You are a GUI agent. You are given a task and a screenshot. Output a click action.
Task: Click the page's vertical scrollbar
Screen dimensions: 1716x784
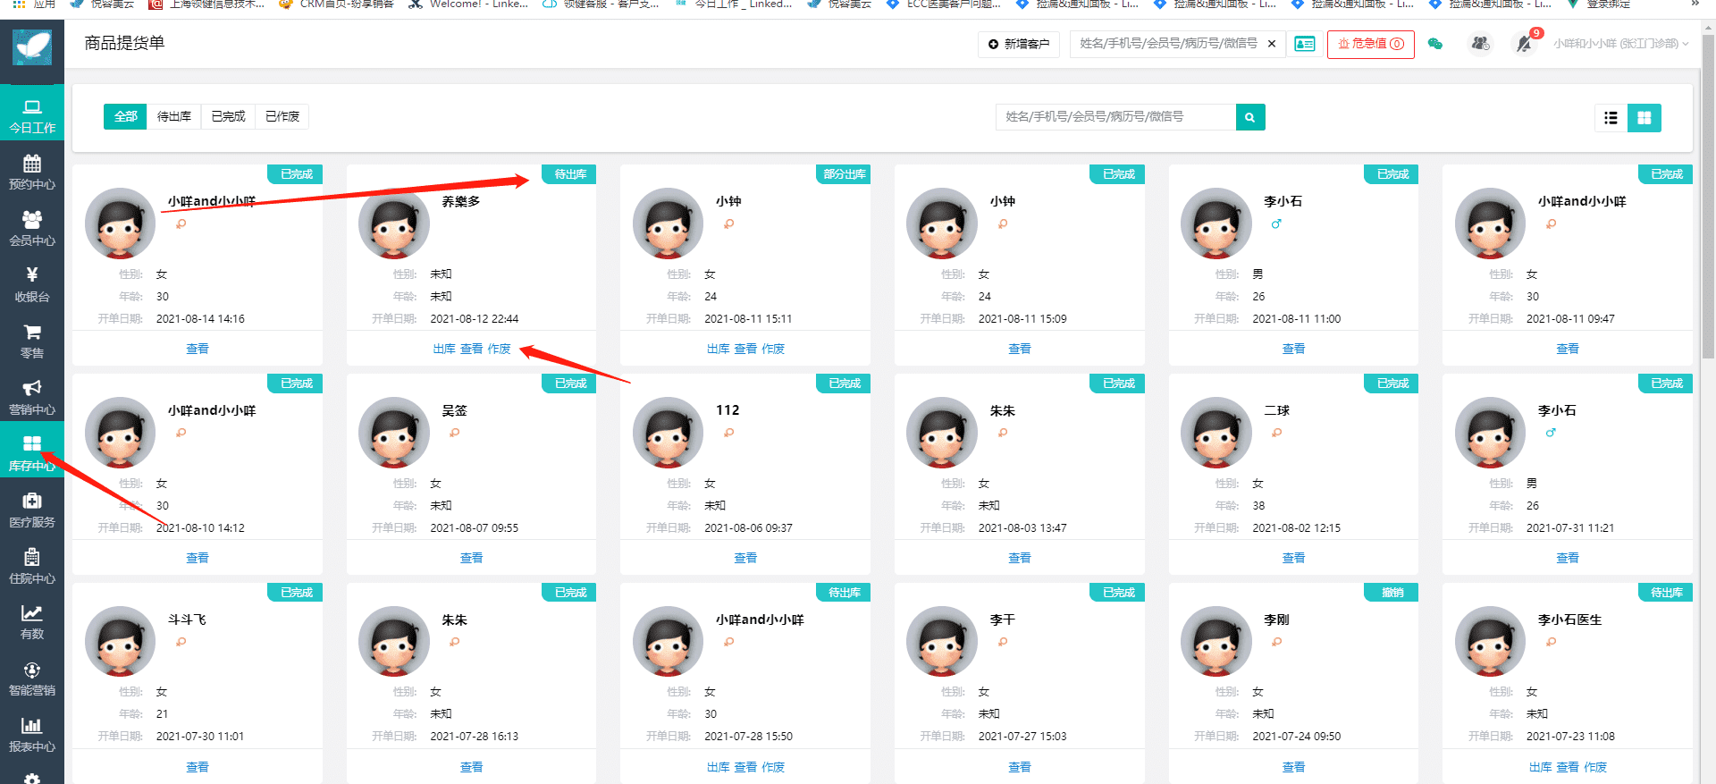coord(1707,197)
